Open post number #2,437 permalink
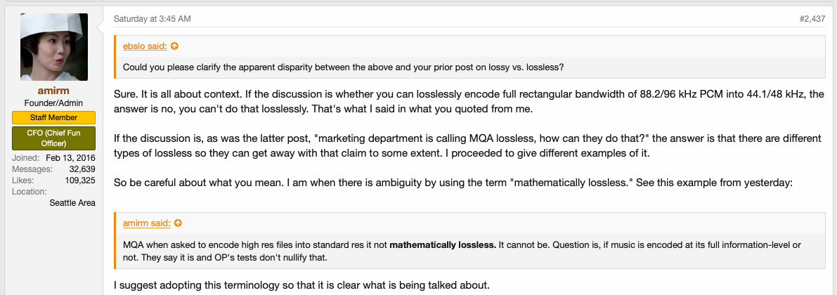This screenshot has width=837, height=295. [x=812, y=19]
